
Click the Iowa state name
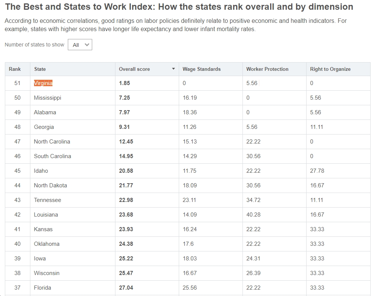point(40,259)
